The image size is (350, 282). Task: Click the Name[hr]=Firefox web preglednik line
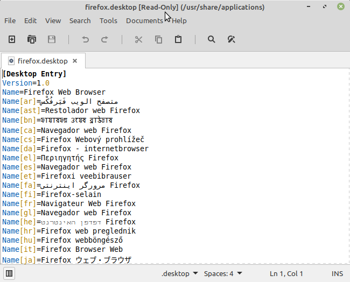point(69,231)
